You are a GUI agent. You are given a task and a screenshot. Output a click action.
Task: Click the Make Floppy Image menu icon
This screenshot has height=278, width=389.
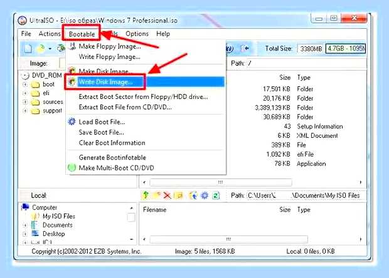point(72,46)
